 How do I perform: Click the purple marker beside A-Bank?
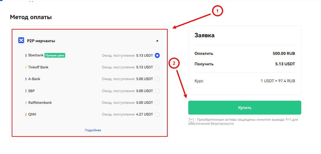26,79
